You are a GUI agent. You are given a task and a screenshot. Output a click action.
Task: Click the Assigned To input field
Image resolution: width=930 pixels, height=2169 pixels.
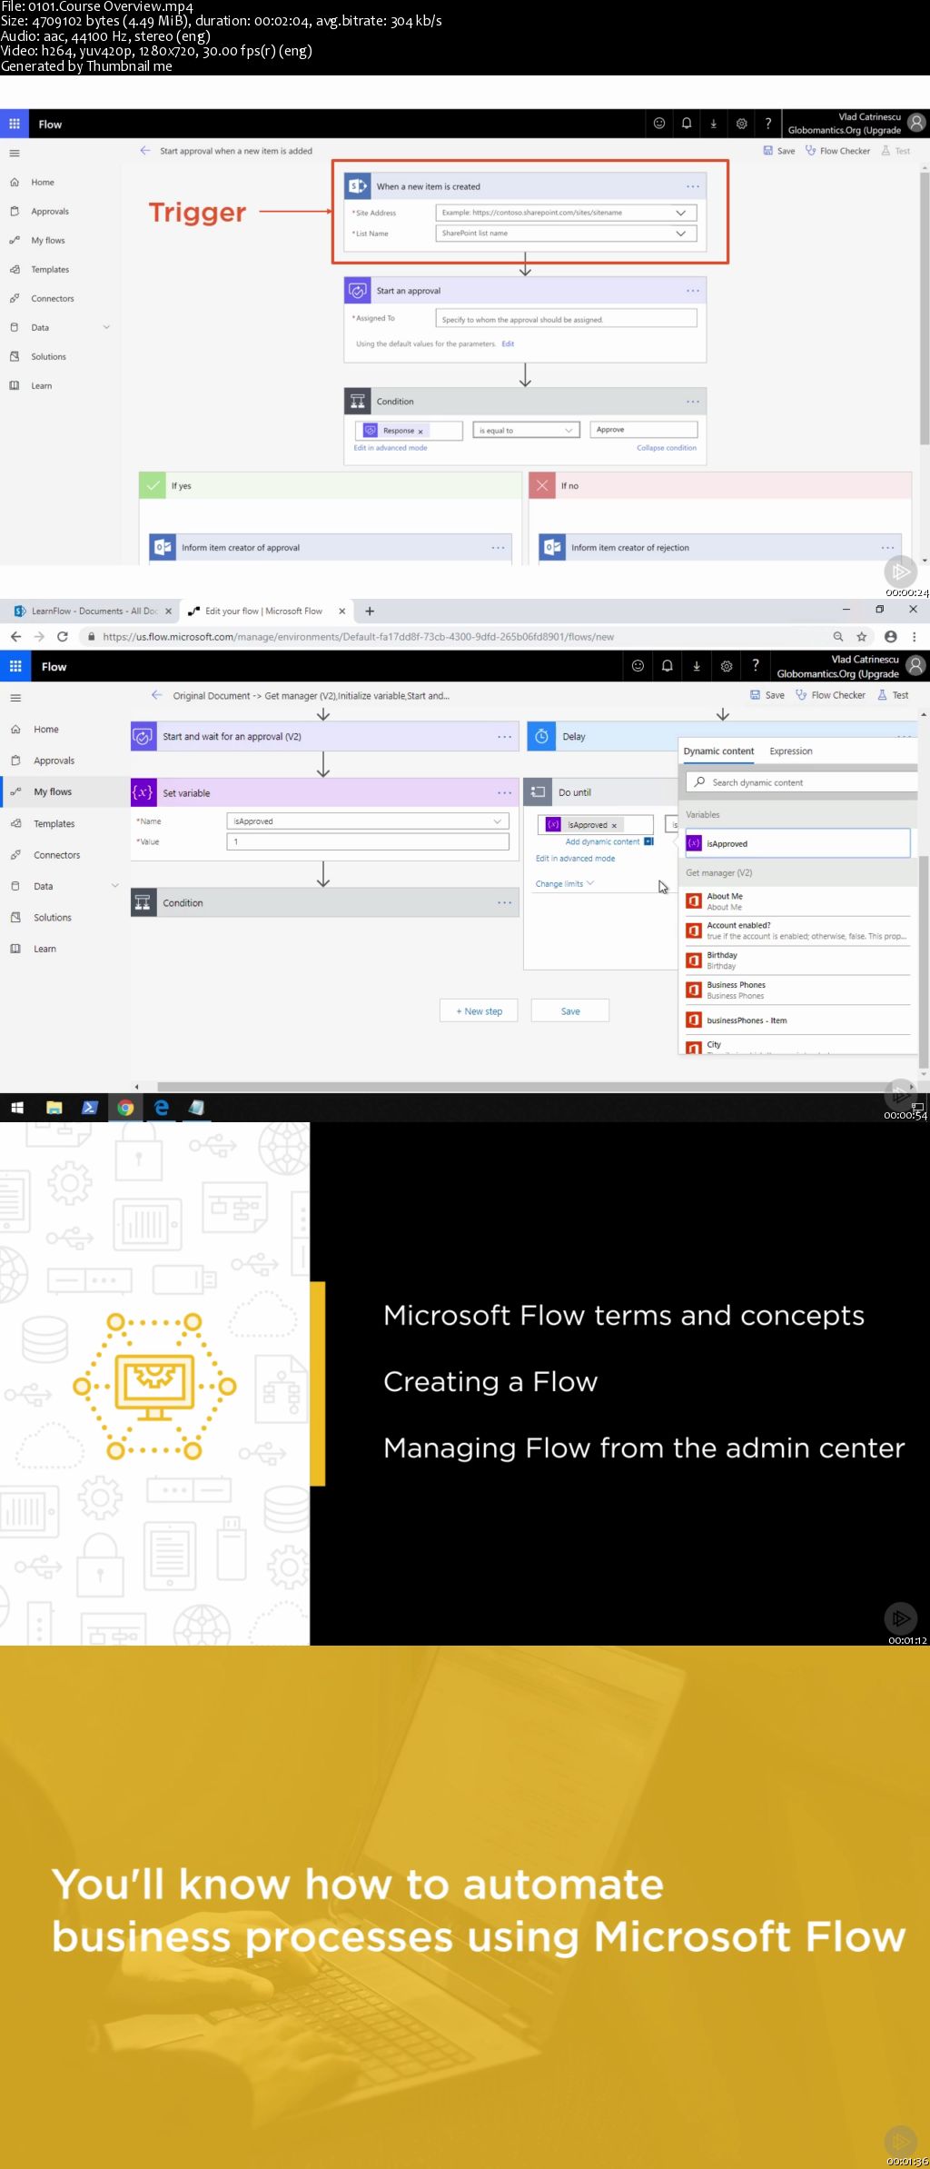pos(566,319)
